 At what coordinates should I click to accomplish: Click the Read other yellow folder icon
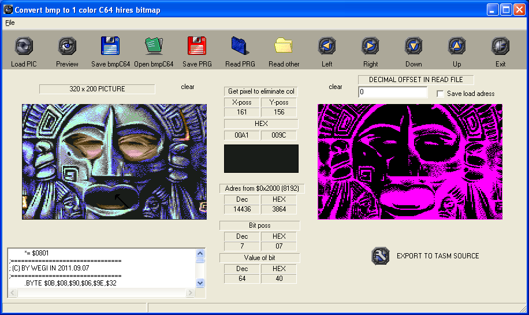[x=284, y=46]
